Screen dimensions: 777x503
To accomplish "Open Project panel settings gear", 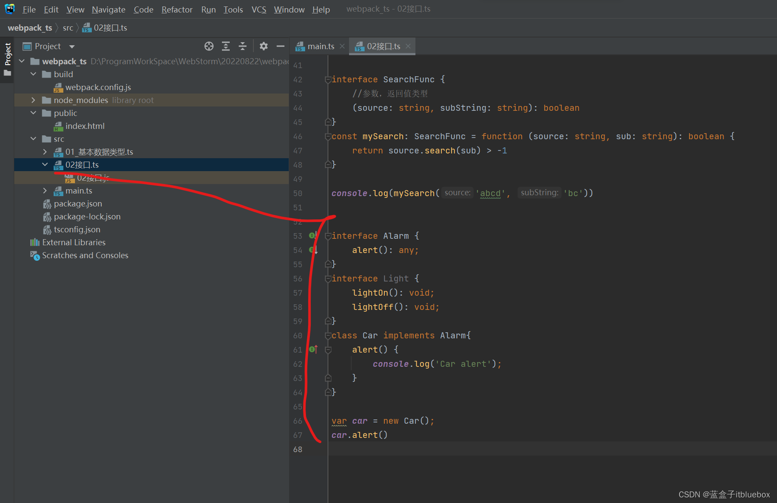I will point(264,46).
